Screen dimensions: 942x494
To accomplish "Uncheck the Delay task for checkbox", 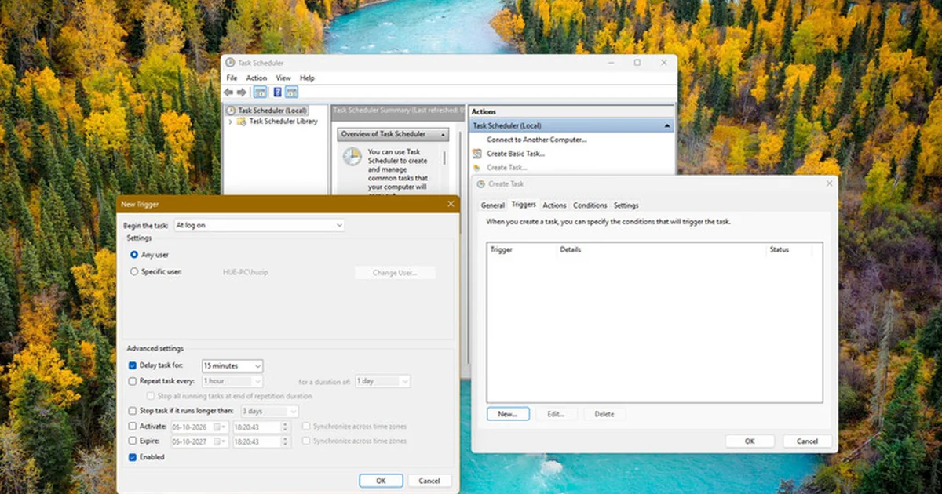I will pos(132,365).
